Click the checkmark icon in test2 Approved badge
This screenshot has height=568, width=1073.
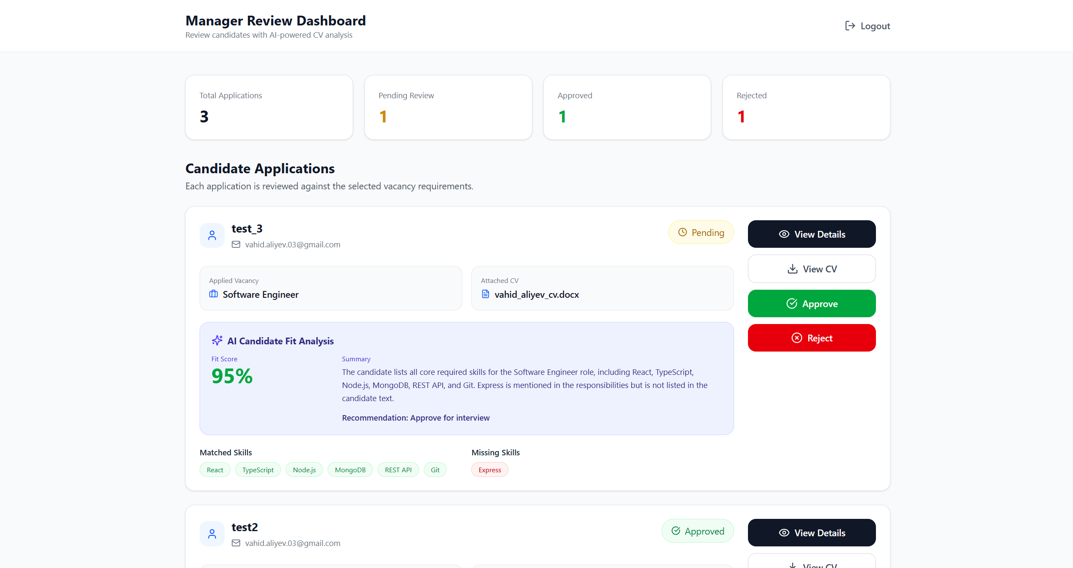click(x=676, y=531)
